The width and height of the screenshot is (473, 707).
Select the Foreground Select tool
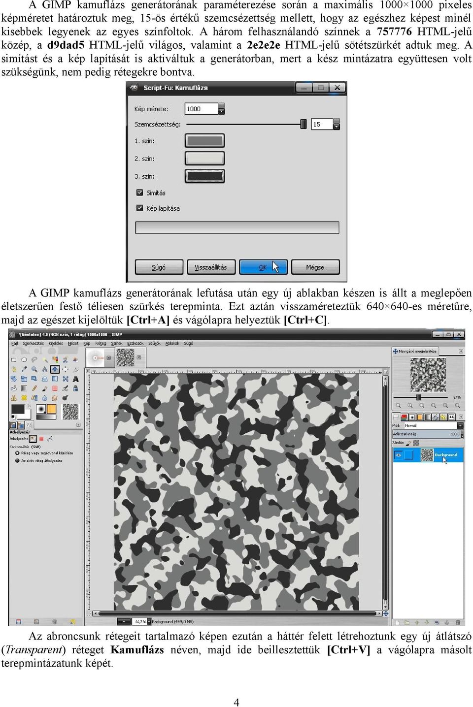pos(75,360)
